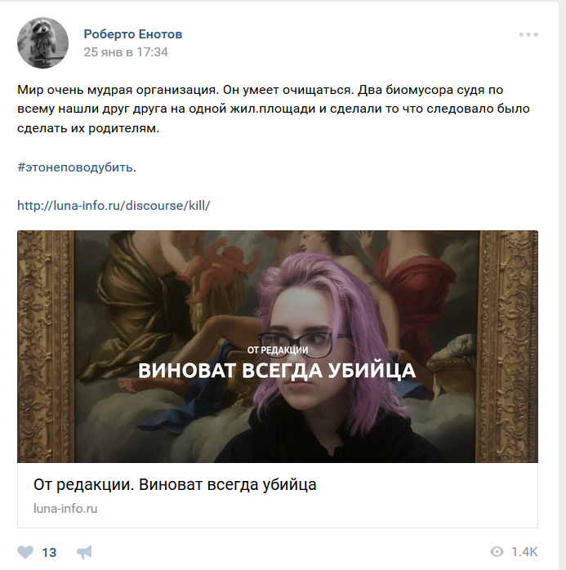
Task: Click the gold picture frame in the preview
Action: 46,346
